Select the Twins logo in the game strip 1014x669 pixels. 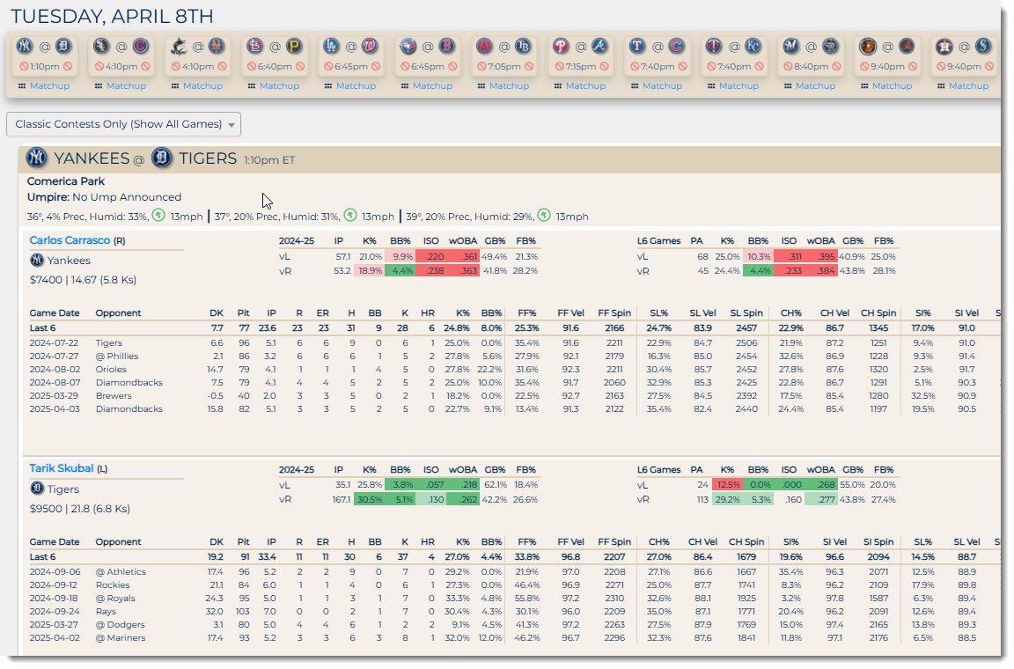tap(714, 46)
